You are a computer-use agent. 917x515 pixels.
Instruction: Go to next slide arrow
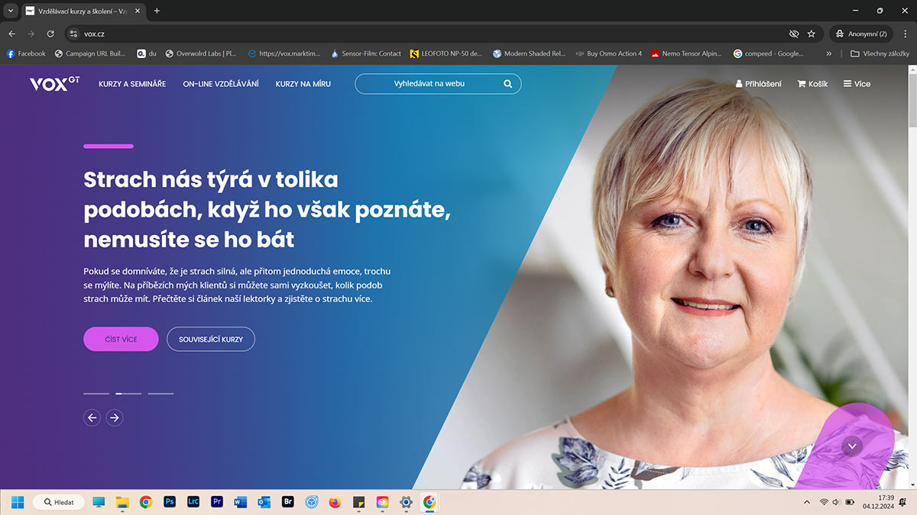click(115, 417)
